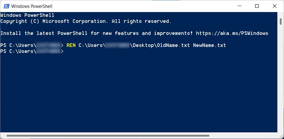Click the "Windows PowerShell" title bar text
Viewport: 284px width, 139px height.
point(32,6)
